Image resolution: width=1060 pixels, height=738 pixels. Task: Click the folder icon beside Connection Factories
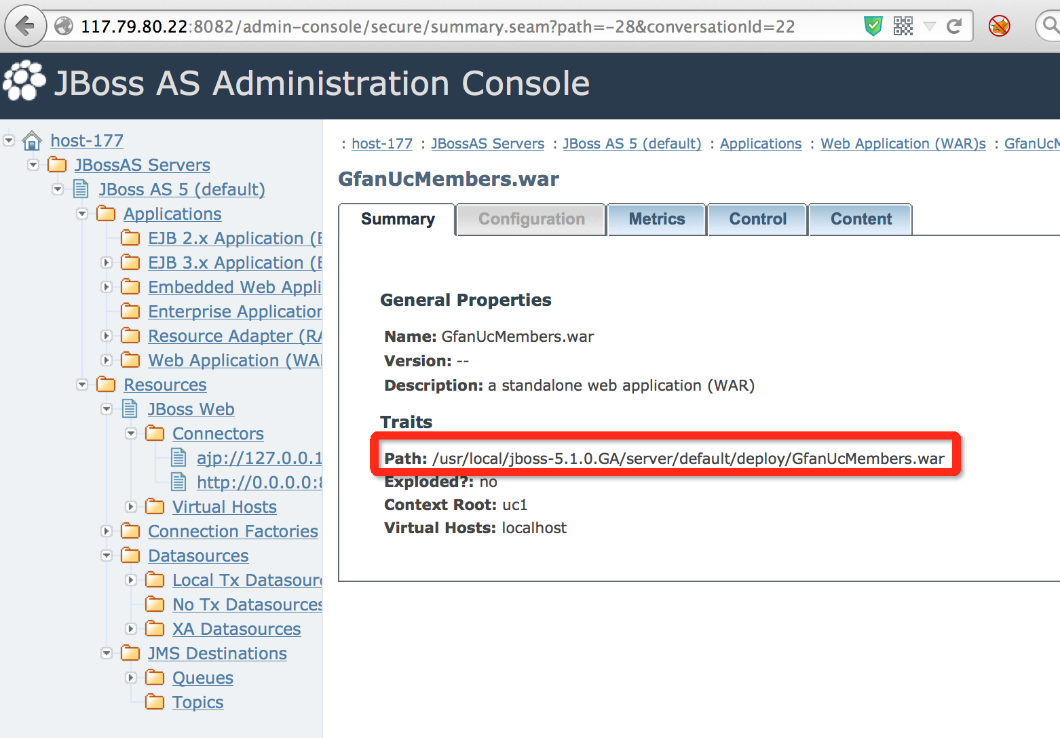pyautogui.click(x=130, y=531)
